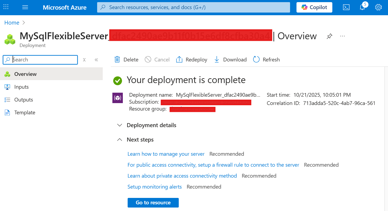
Task: Open the notifications bell
Action: click(362, 7)
